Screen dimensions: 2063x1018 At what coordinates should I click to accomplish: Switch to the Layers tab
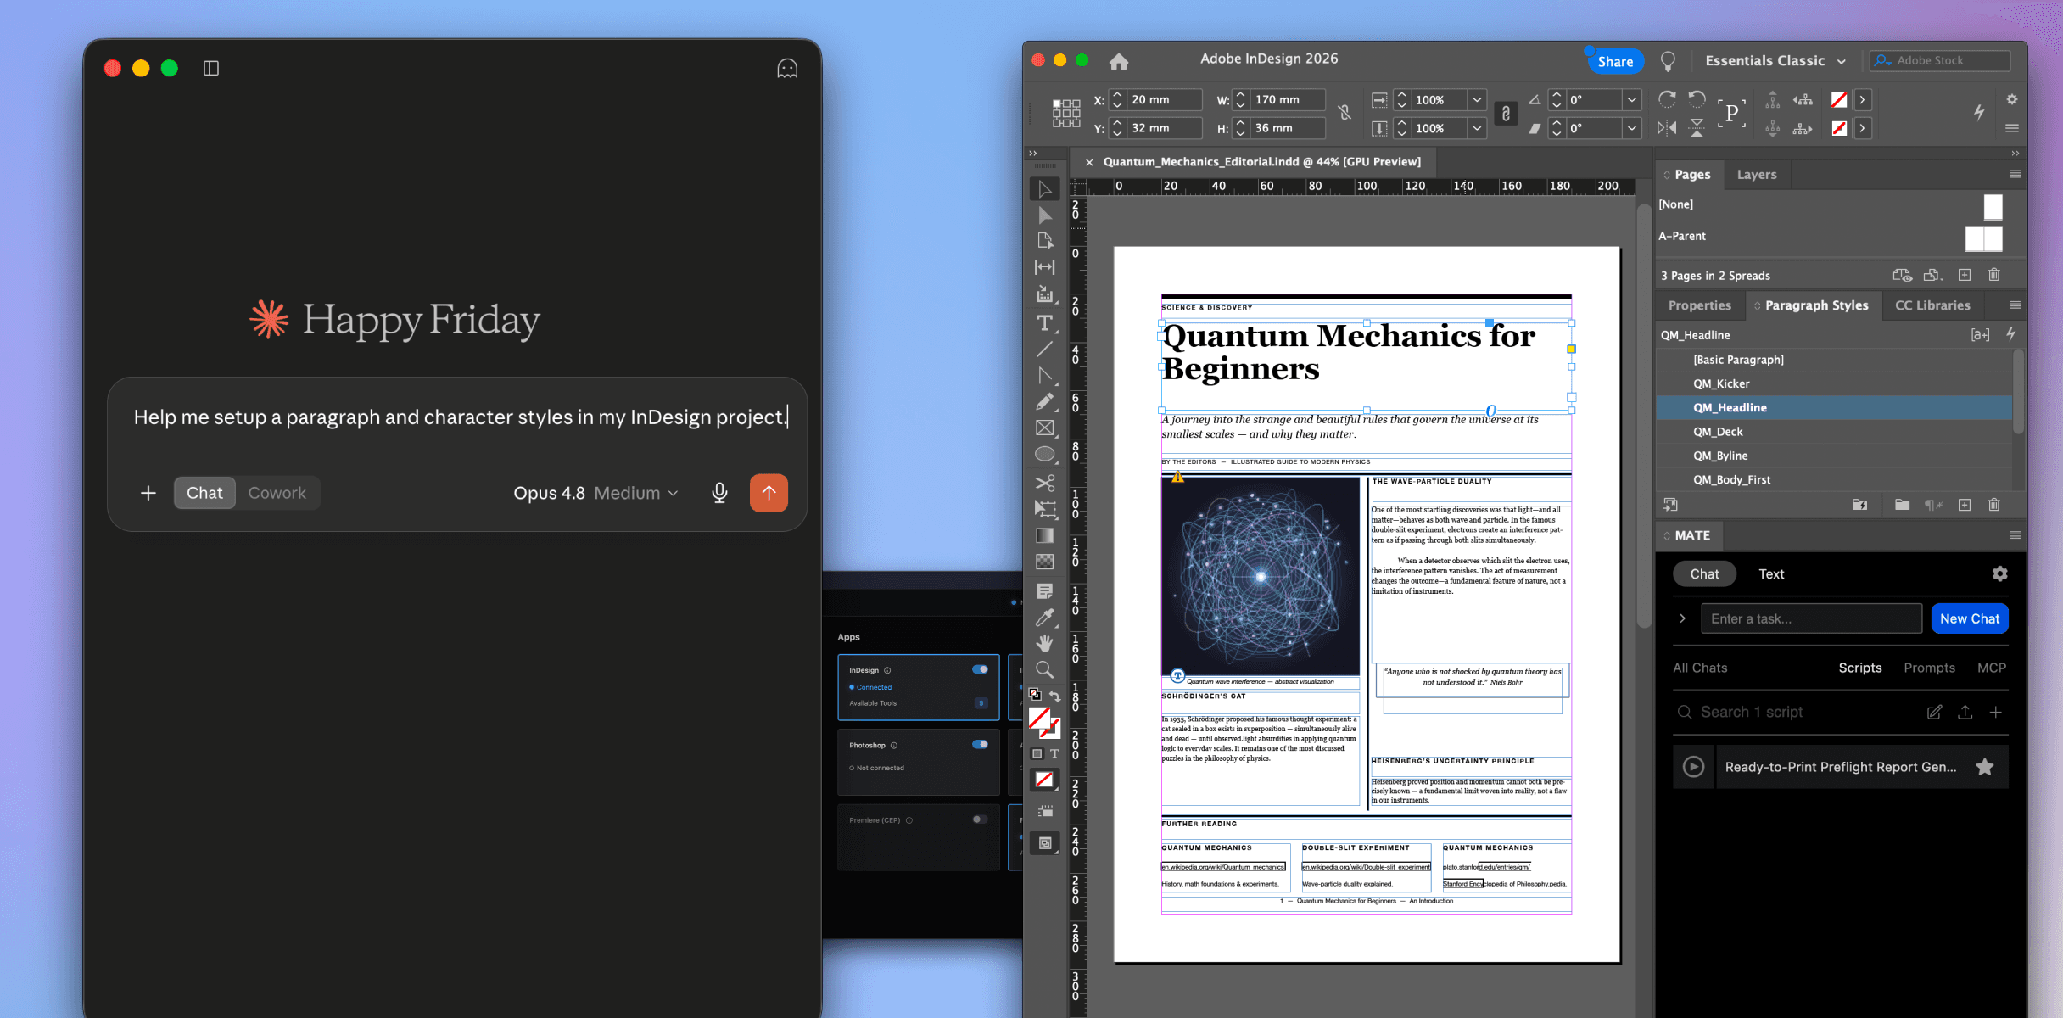pyautogui.click(x=1757, y=174)
